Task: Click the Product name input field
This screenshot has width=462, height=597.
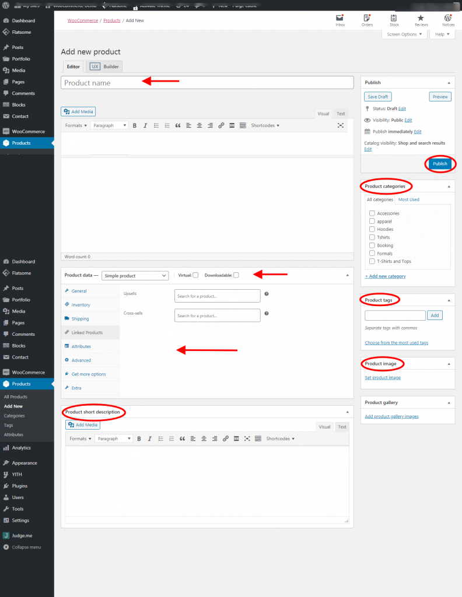Action: [207, 83]
